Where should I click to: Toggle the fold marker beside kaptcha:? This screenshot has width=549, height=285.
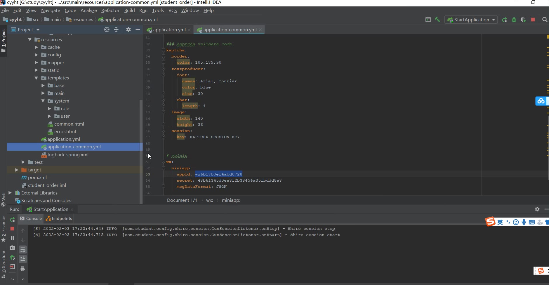click(164, 50)
